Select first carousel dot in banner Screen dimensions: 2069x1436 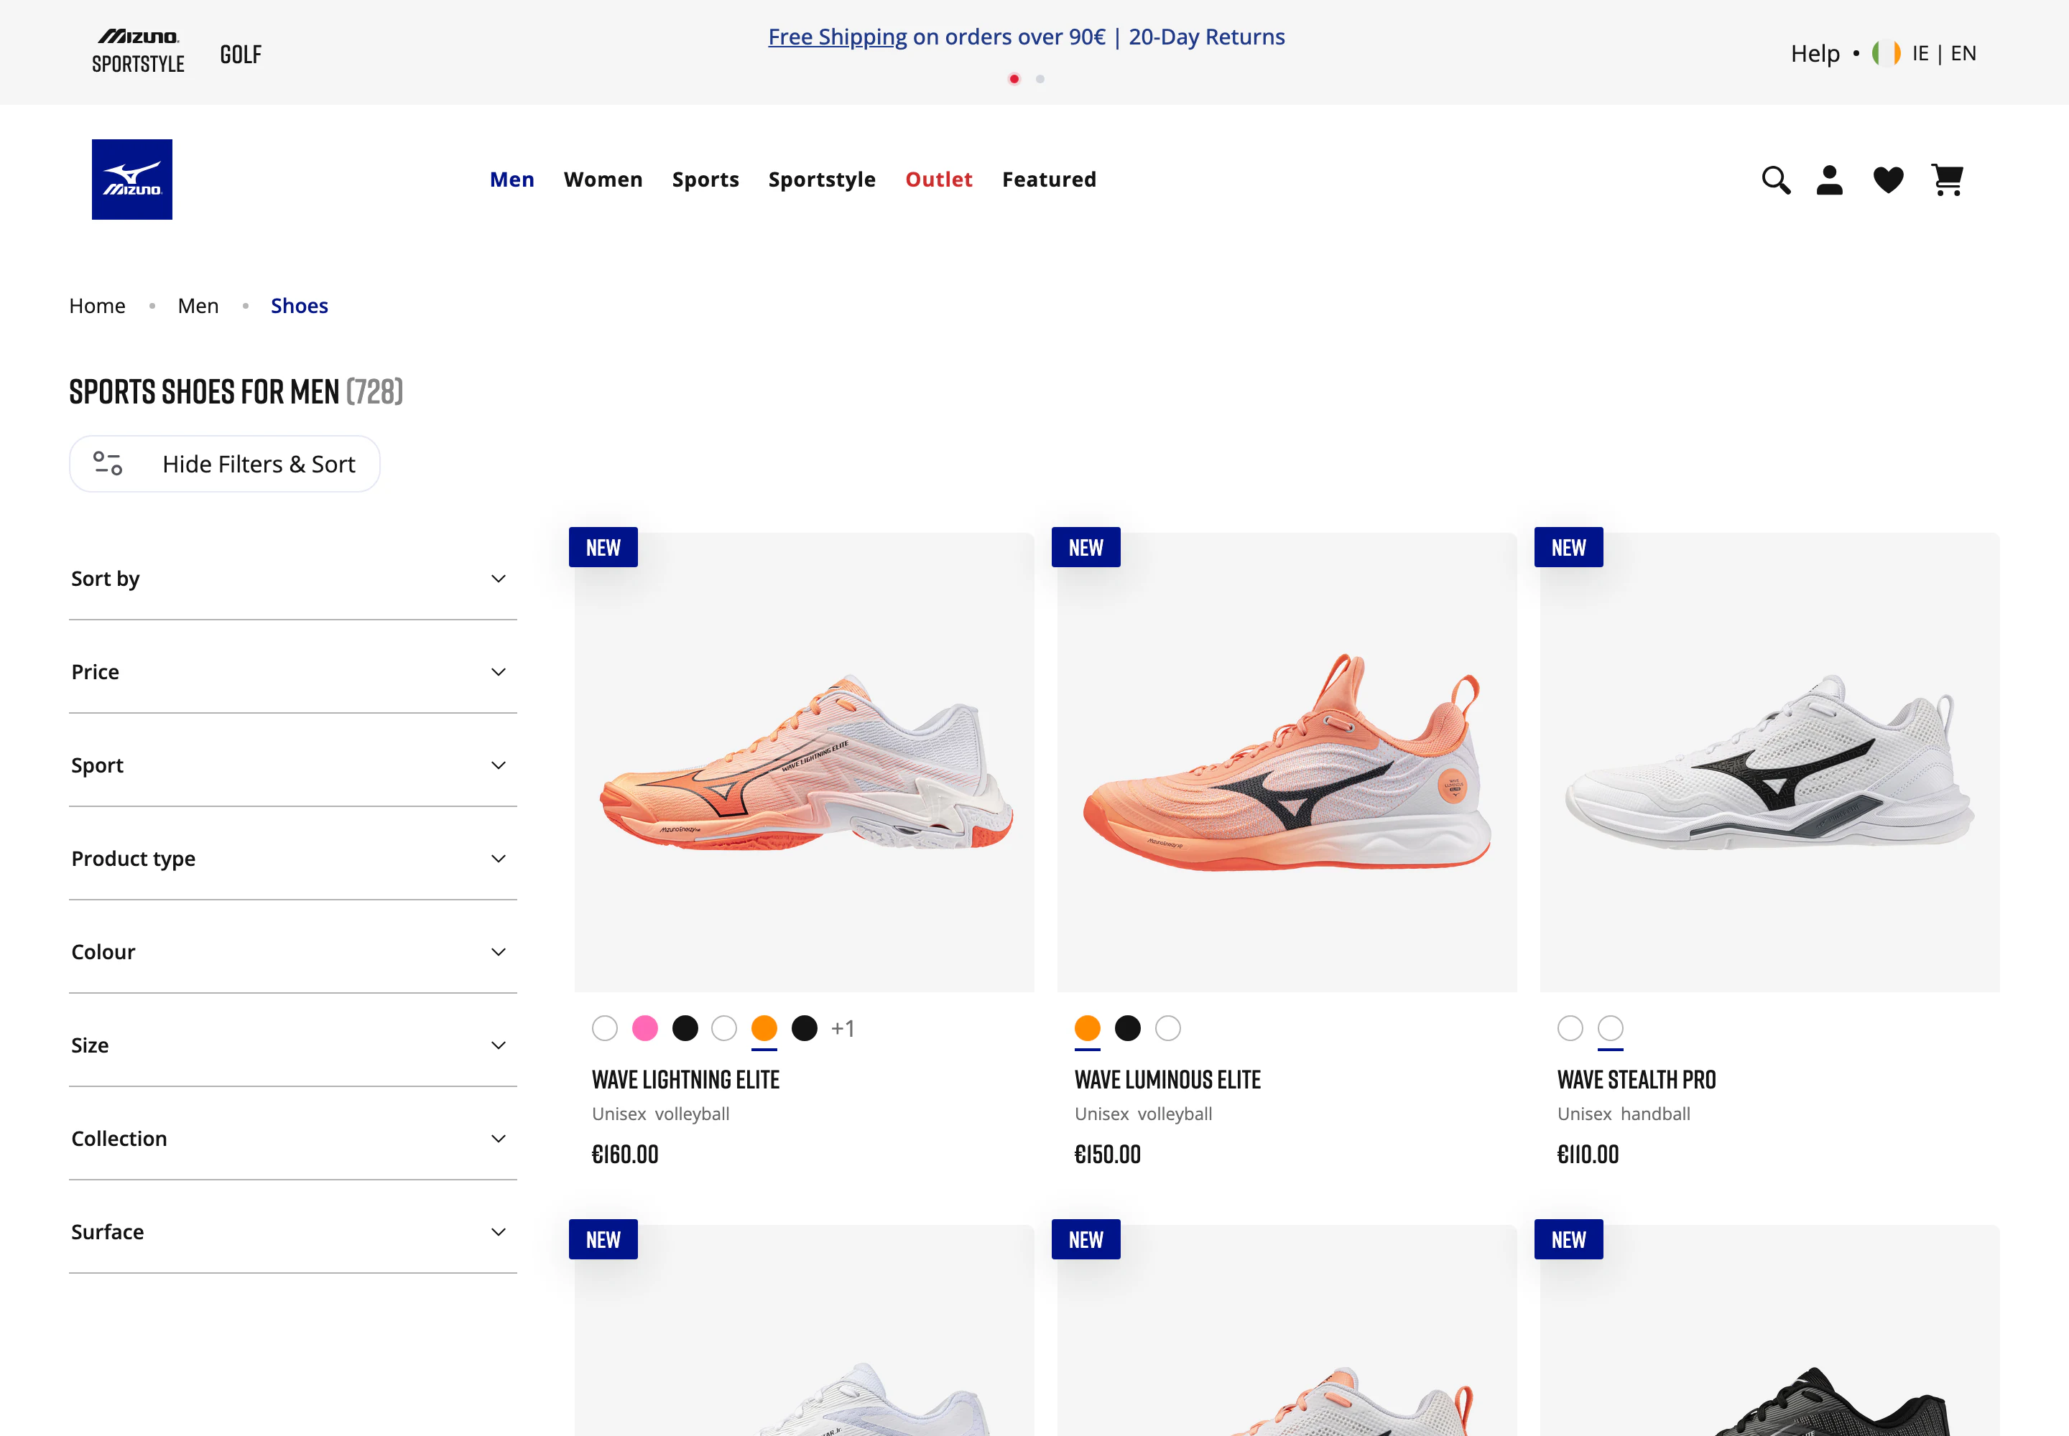pos(1014,79)
